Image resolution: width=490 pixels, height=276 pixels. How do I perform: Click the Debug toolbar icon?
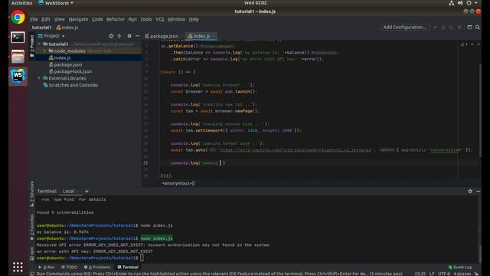(443, 28)
